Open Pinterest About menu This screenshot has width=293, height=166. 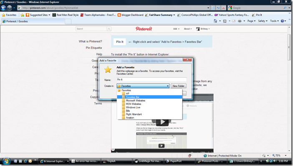[187, 29]
